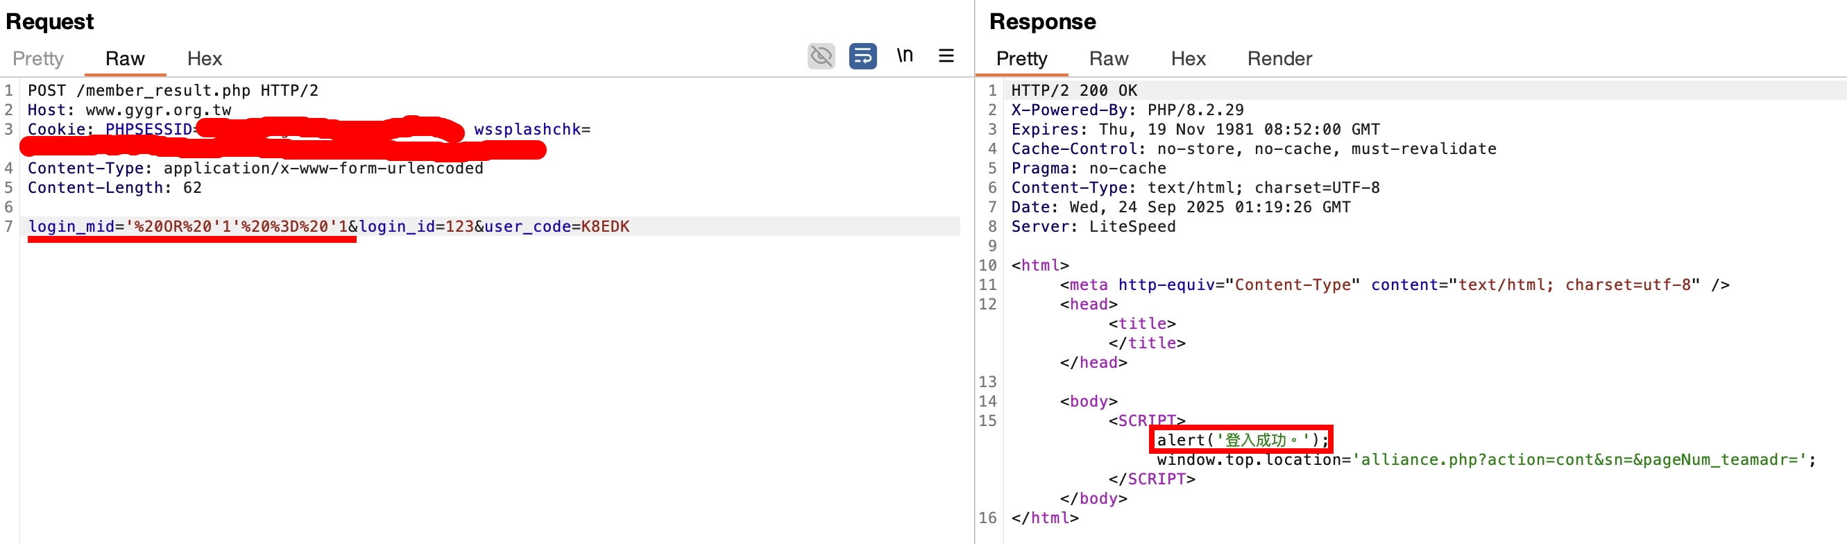Click the wssplashchk cookie name

[527, 129]
